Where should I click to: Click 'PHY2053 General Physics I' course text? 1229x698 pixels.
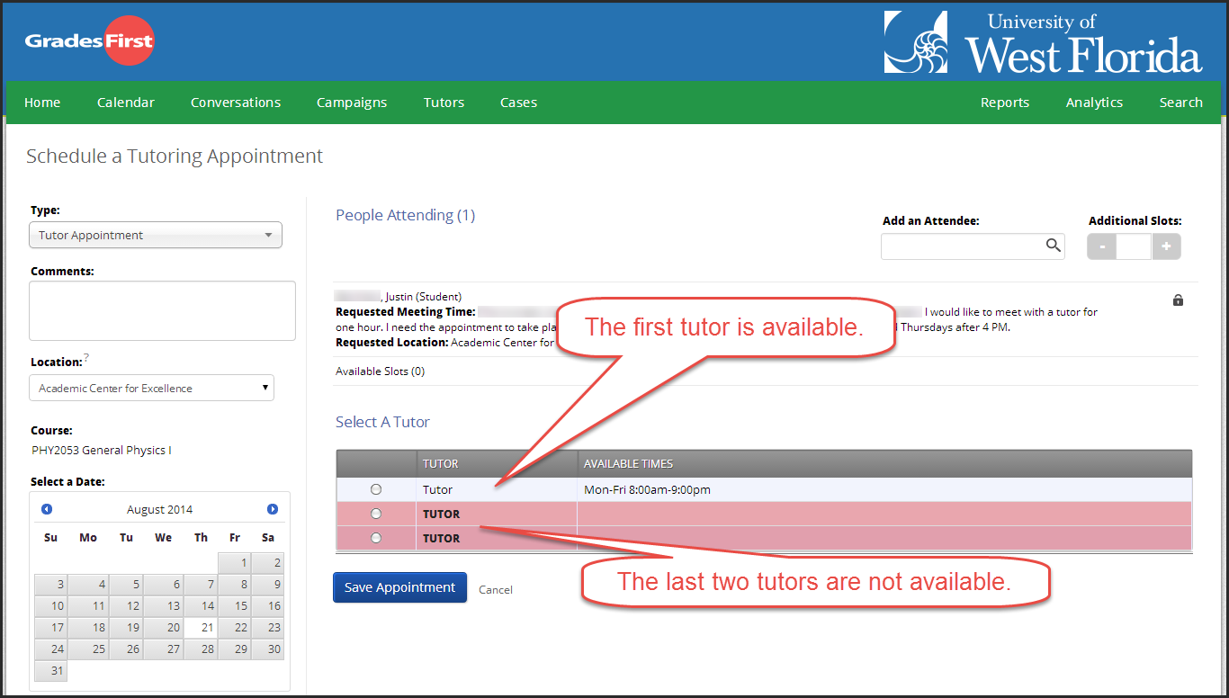(101, 451)
